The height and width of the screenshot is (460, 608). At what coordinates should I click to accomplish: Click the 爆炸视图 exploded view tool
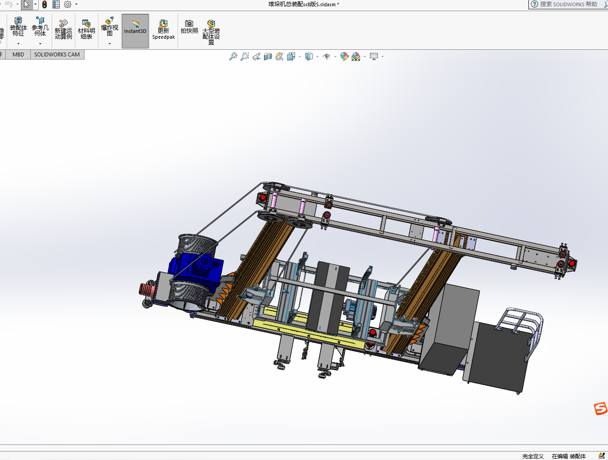pyautogui.click(x=109, y=27)
